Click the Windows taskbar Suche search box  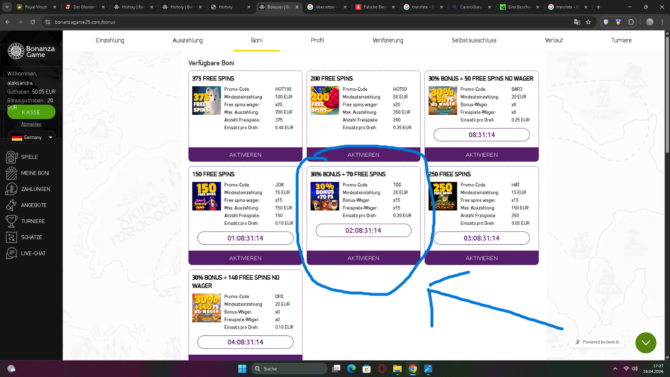tap(289, 369)
